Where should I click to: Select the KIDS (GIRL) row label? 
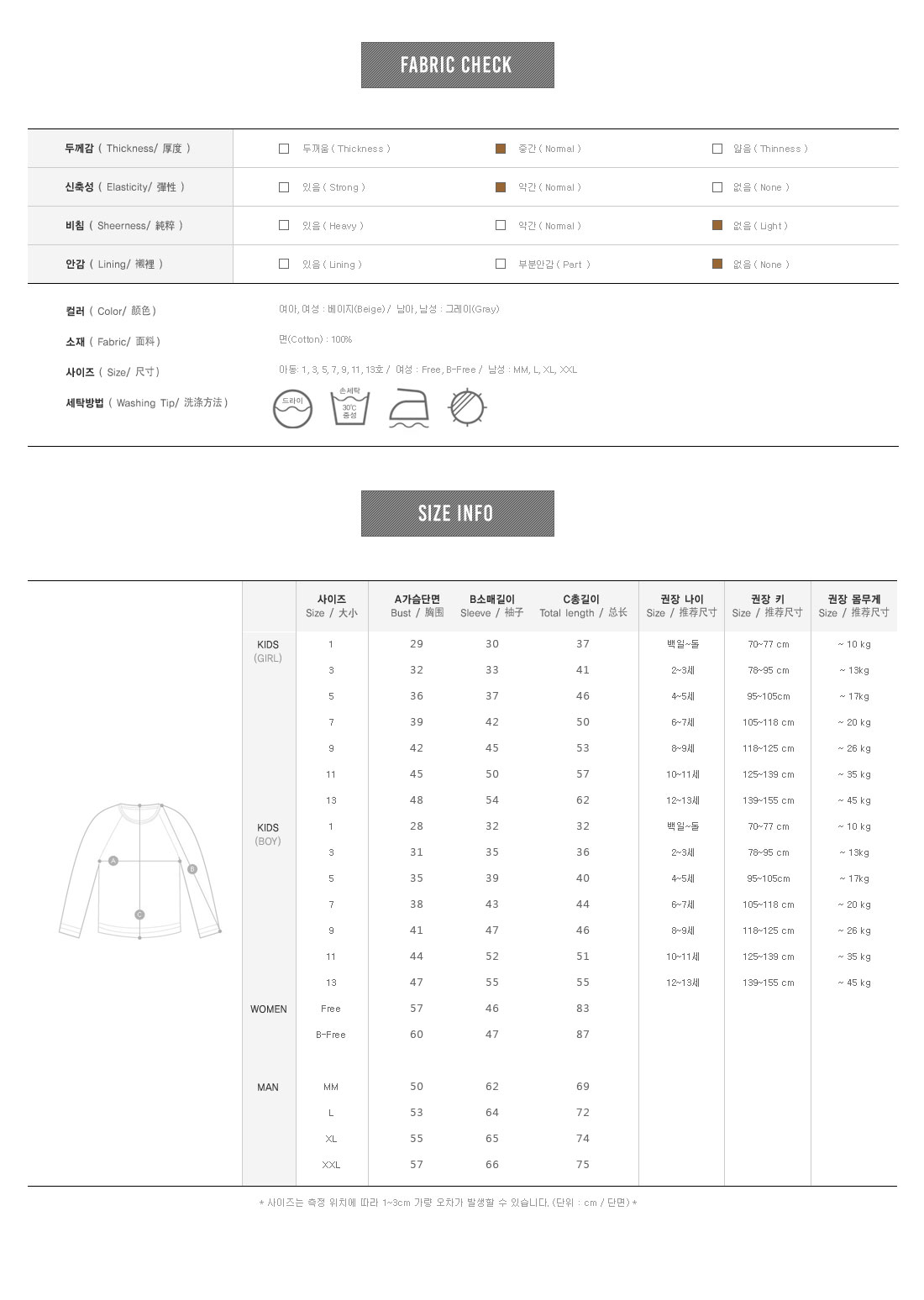pos(268,651)
